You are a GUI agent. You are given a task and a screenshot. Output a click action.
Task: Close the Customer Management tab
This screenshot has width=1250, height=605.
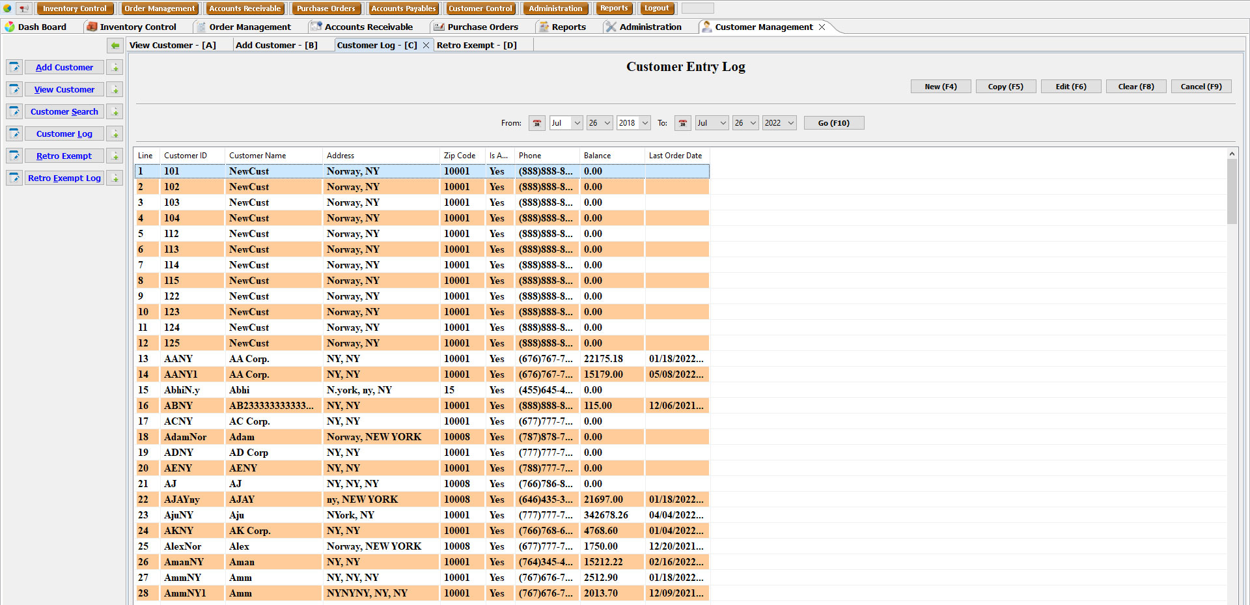(x=822, y=27)
